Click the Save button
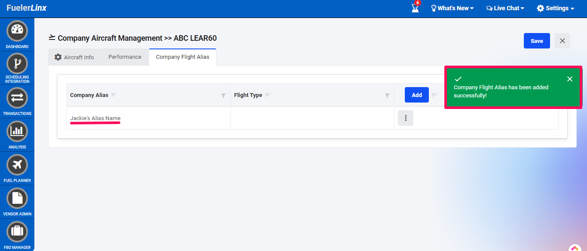Viewport: 587px width, 251px height. [x=537, y=41]
